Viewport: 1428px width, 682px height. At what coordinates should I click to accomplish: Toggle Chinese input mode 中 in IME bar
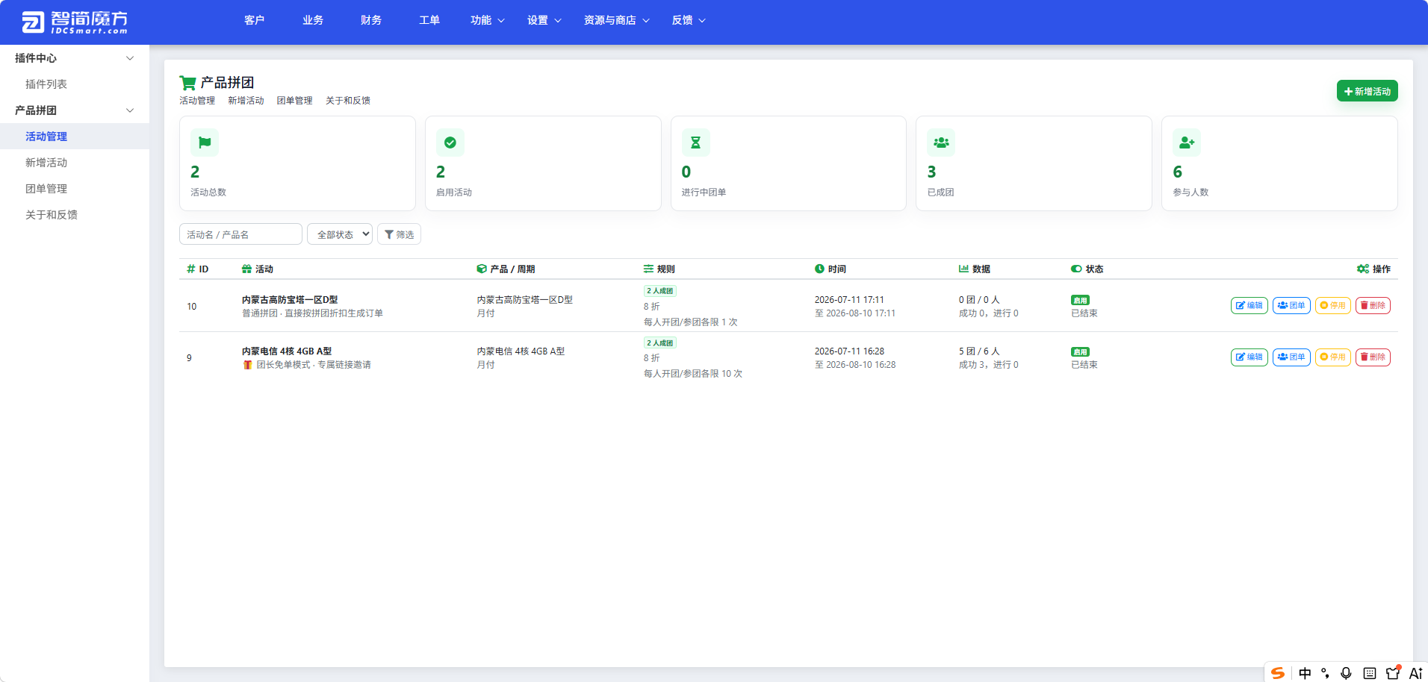pyautogui.click(x=1305, y=673)
